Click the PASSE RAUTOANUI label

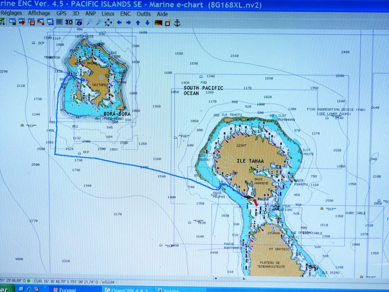(233, 246)
